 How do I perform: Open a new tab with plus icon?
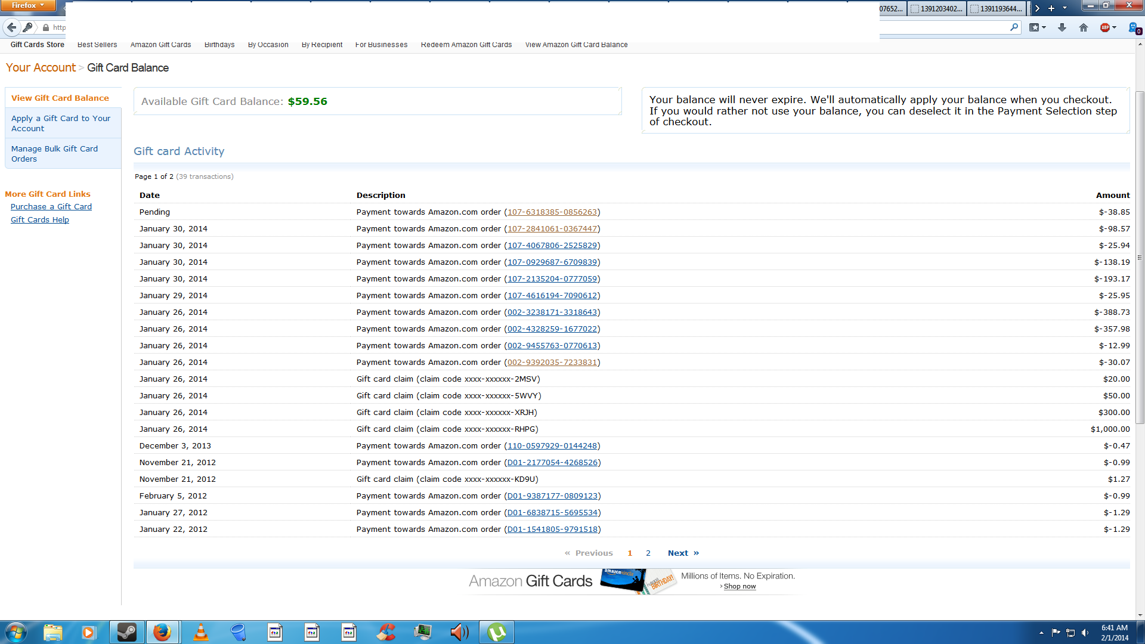(1051, 8)
